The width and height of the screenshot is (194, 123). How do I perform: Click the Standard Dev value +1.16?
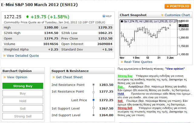point(107,49)
